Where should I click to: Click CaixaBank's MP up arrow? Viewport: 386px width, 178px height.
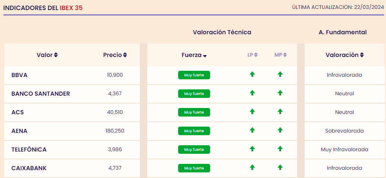tap(280, 168)
